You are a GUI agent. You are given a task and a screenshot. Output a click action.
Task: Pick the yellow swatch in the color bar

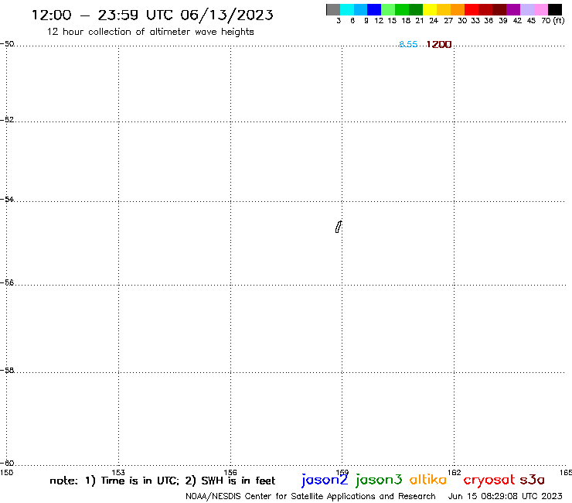tap(430, 9)
